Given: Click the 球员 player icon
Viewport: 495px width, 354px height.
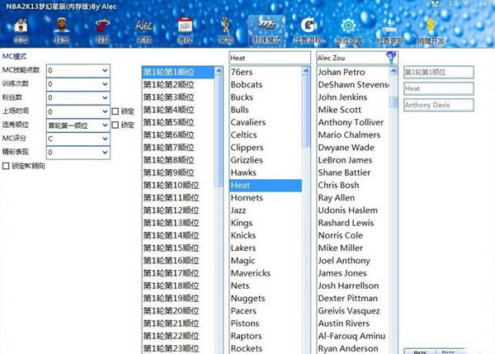Looking at the screenshot, I should [62, 31].
